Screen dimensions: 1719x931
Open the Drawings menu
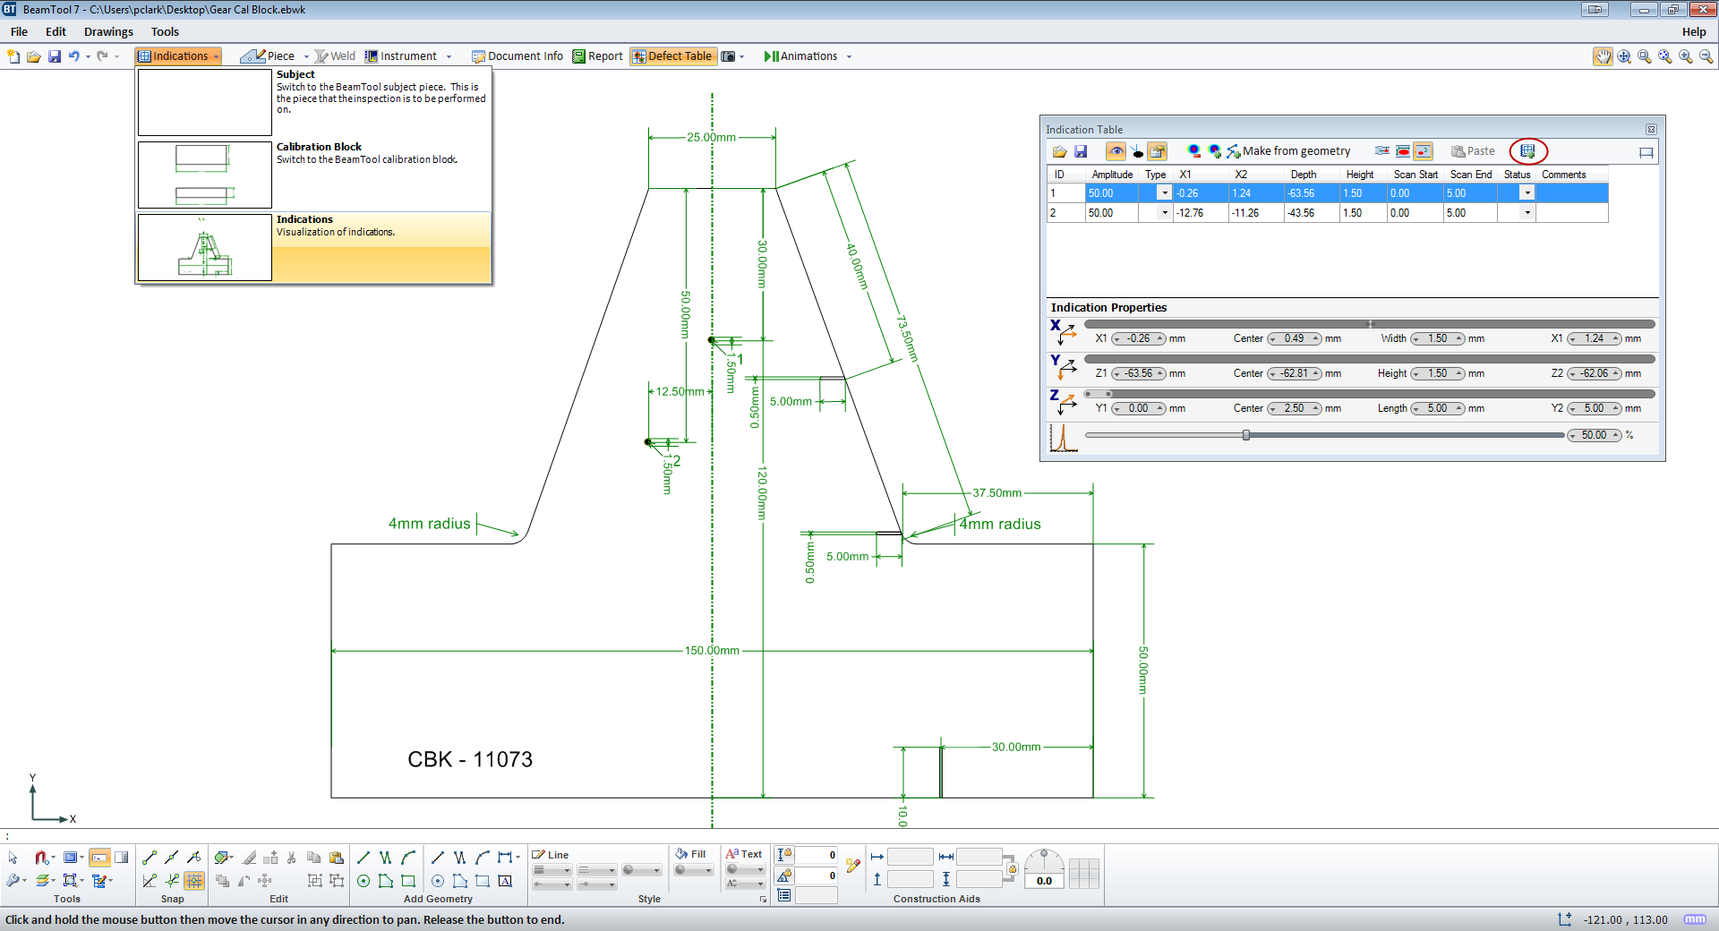[x=108, y=31]
